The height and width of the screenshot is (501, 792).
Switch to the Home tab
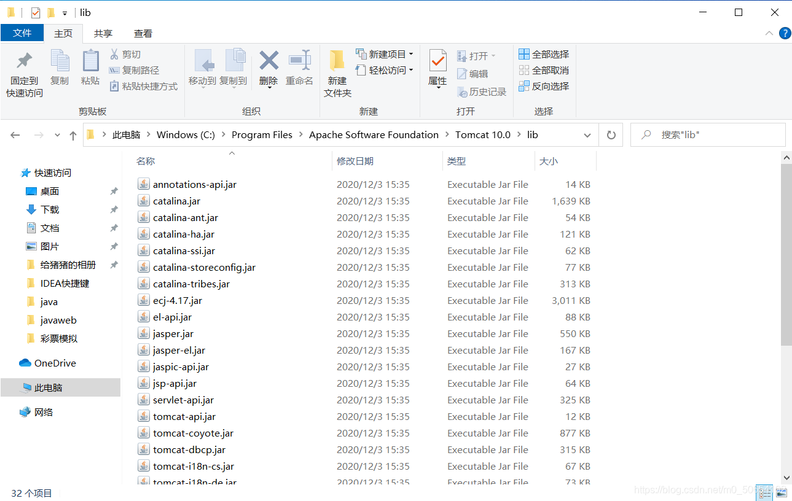tap(63, 33)
